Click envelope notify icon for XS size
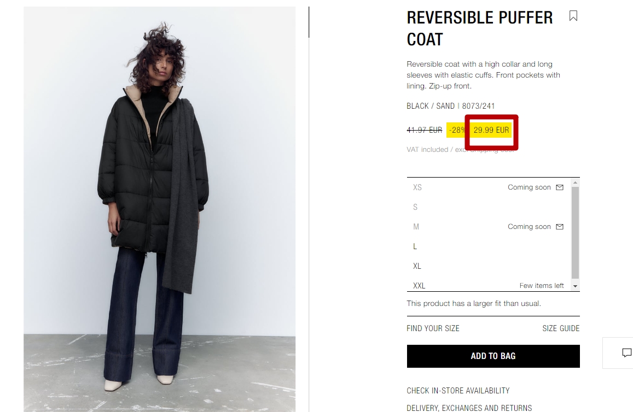 click(560, 187)
